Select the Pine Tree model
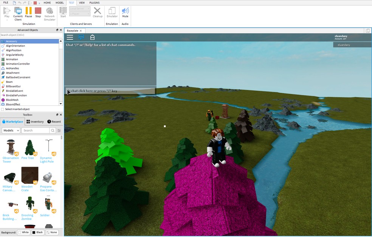372x237 pixels. tap(29, 149)
